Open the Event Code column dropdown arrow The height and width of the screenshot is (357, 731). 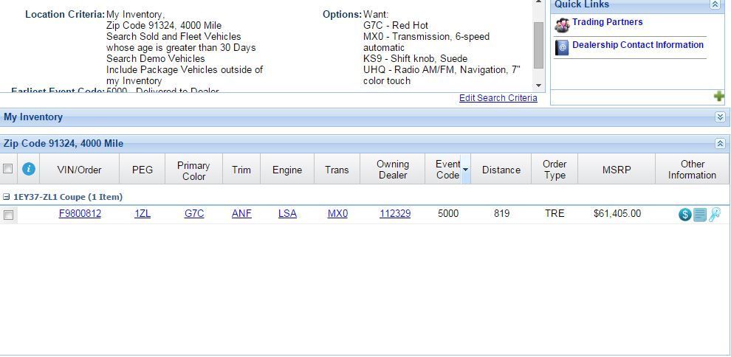coord(465,170)
